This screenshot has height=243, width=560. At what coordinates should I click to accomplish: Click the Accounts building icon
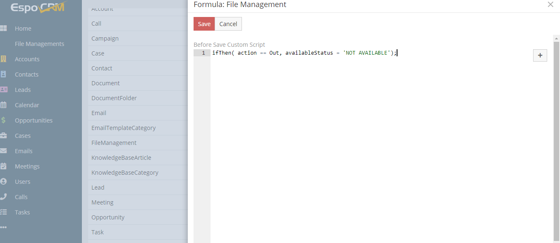pos(3,59)
